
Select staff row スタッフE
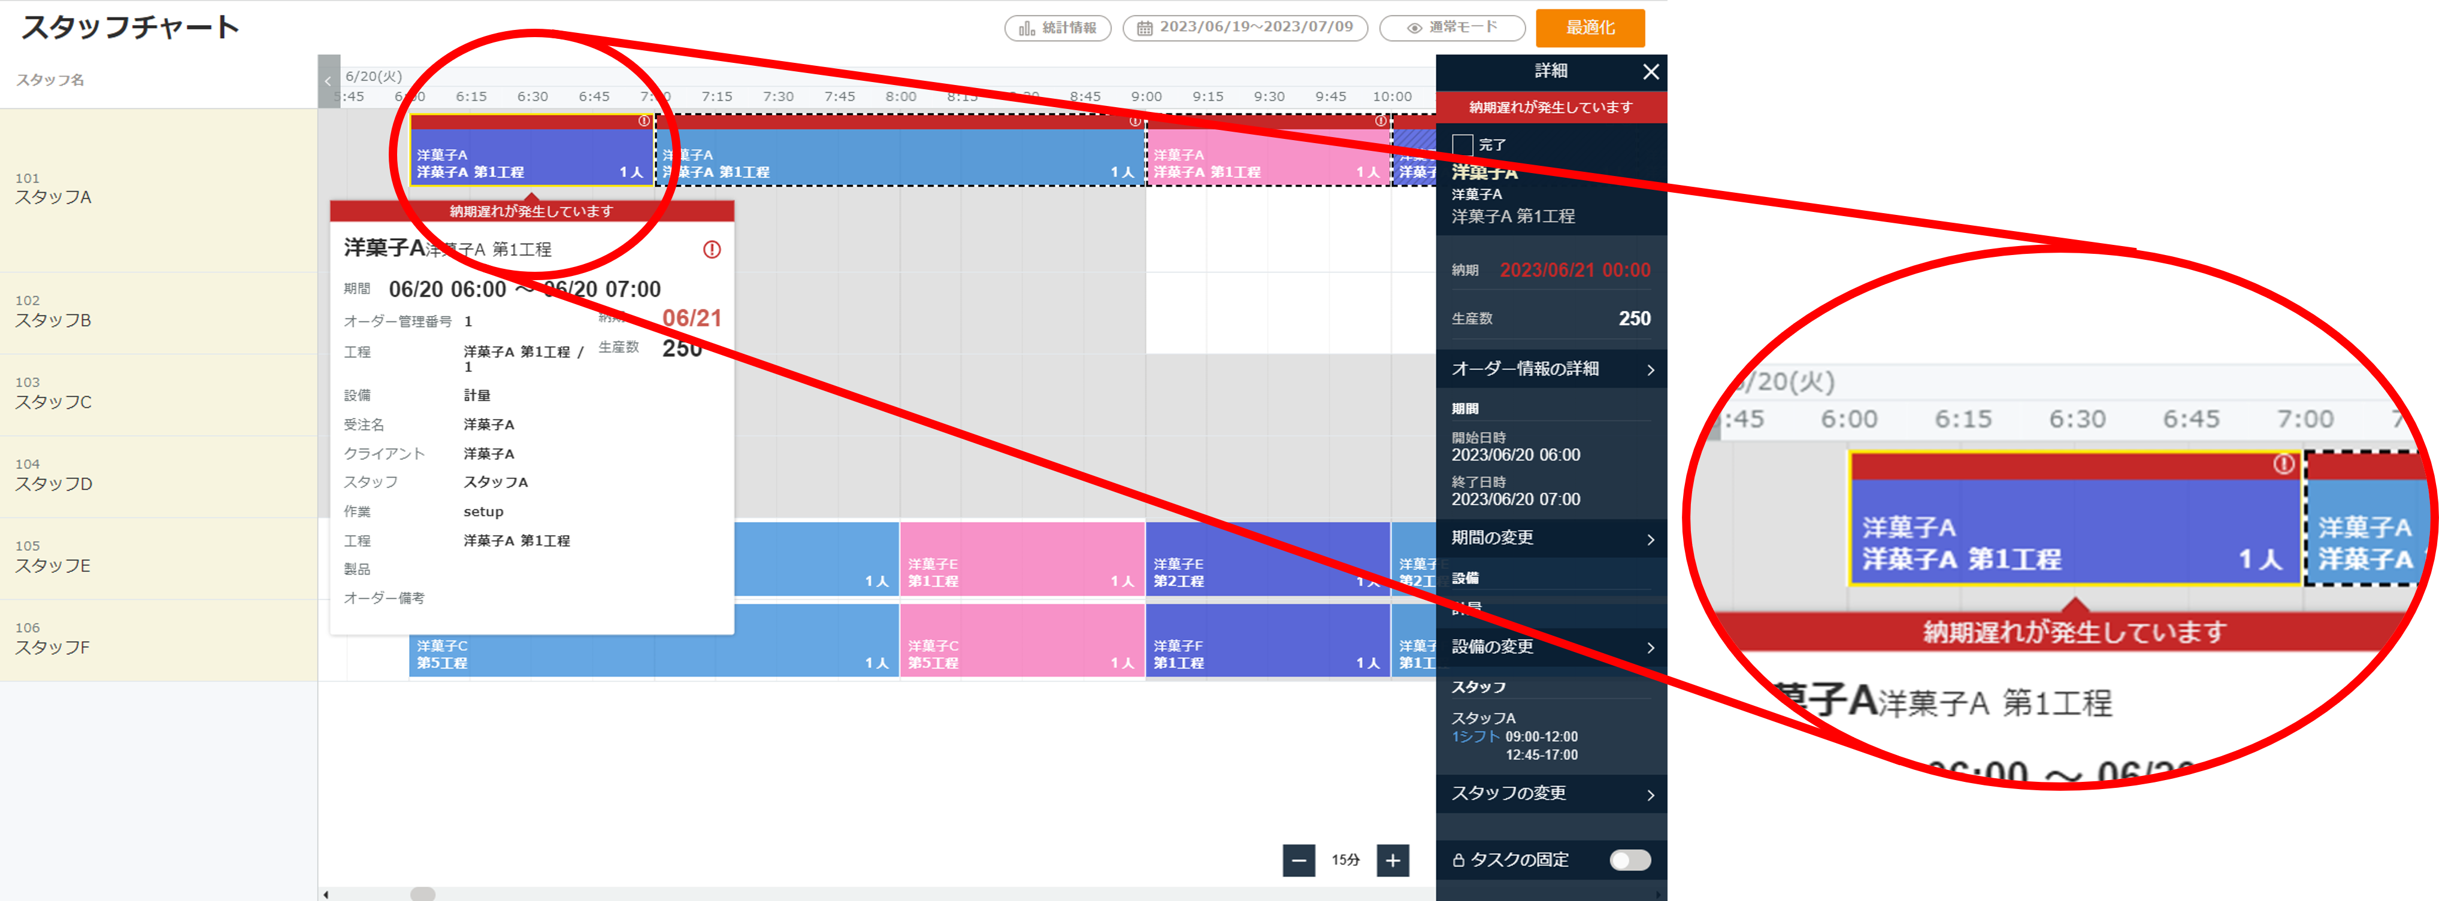(158, 559)
